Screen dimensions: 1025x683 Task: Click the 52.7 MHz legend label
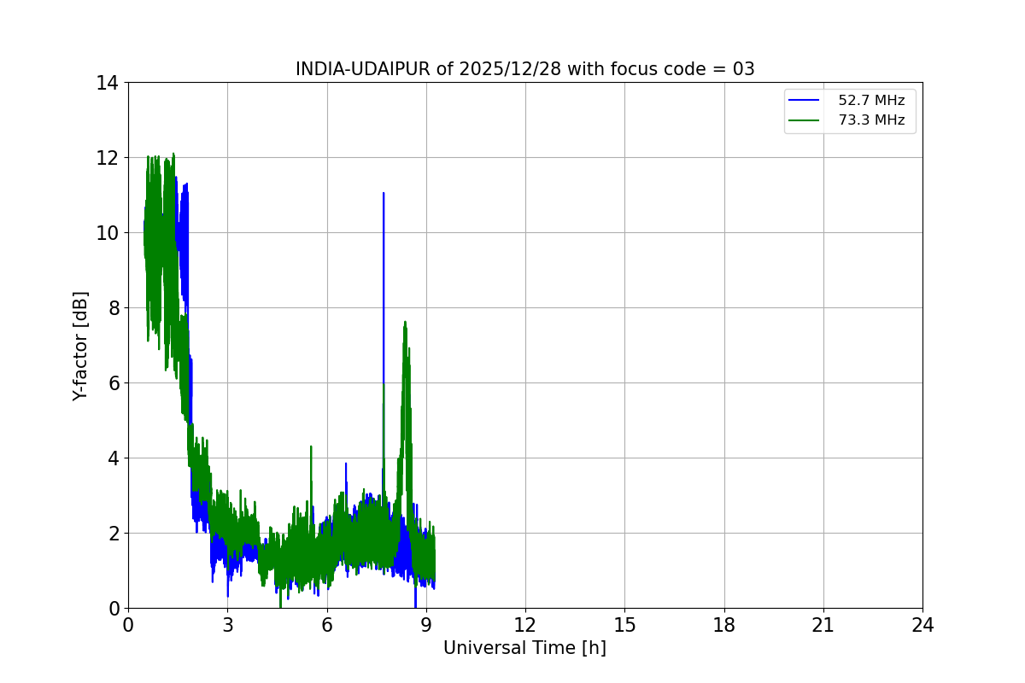tap(871, 100)
